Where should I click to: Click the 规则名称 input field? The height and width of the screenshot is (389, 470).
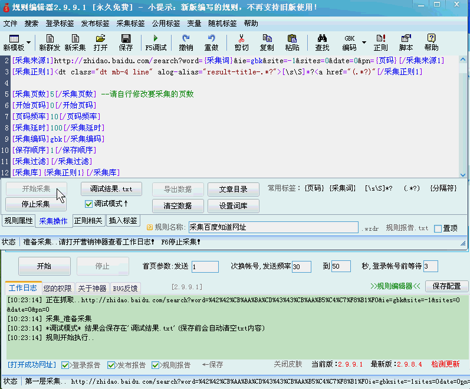pyautogui.click(x=274, y=227)
